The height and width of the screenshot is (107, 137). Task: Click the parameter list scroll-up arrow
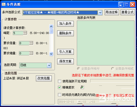(x=51, y=26)
